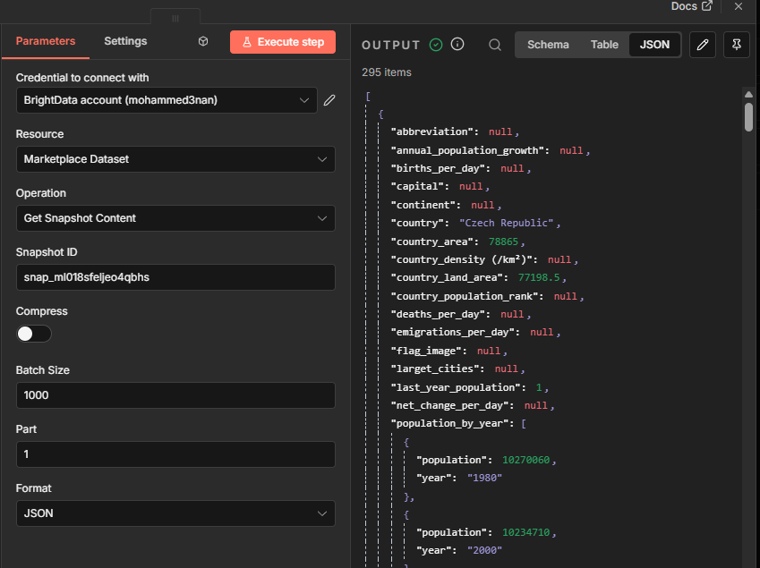This screenshot has width=760, height=568.
Task: Open the Resource dropdown showing Marketplace Dataset
Action: [x=175, y=159]
